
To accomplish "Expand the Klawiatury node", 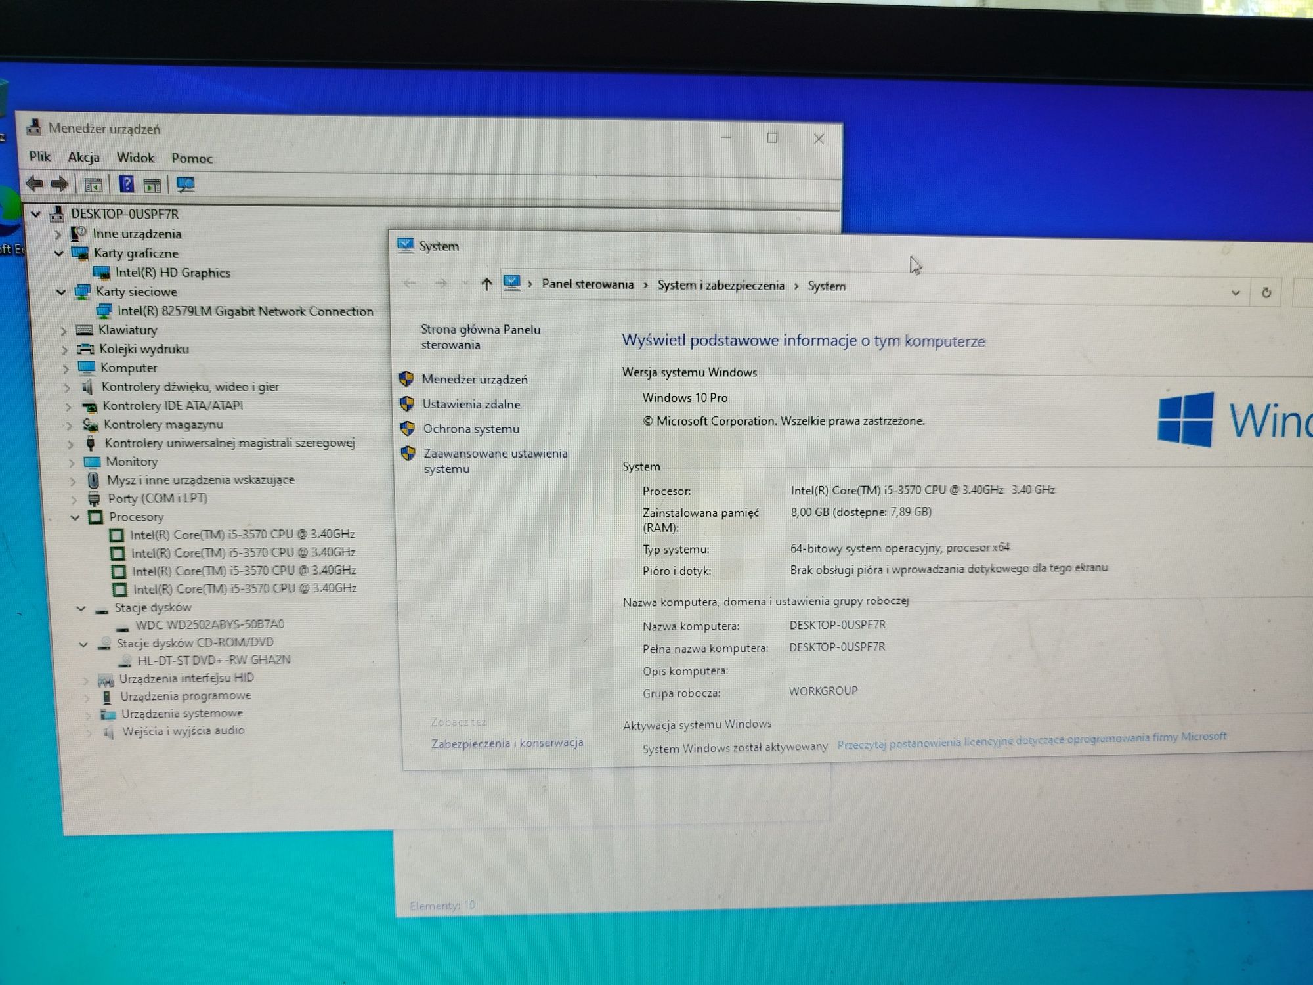I will click(x=64, y=330).
